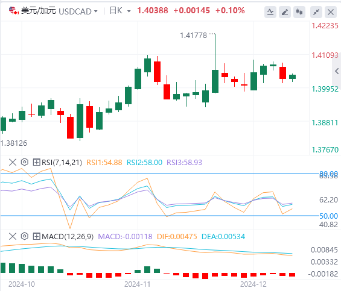Screen dimensions: 341x291
Task: Open RSI indicator settings
Action: [x=25, y=162]
